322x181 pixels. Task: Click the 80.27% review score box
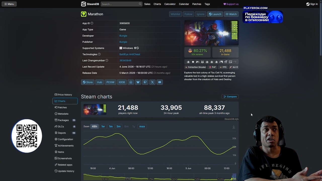[x=198, y=52]
